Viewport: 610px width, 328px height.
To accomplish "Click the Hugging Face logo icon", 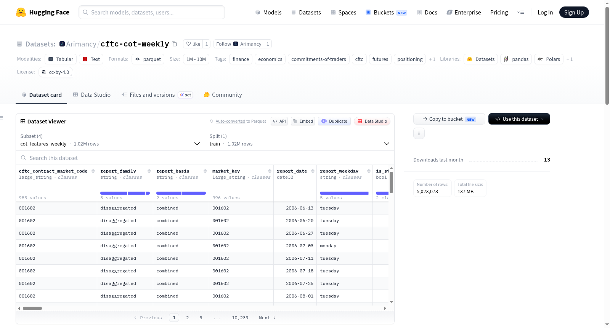I will pos(21,12).
